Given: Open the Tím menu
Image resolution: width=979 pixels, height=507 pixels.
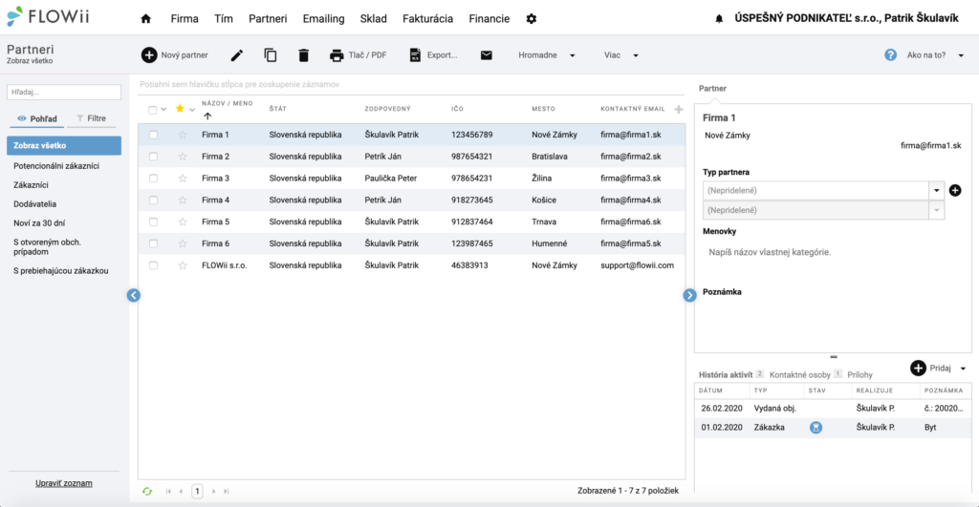Looking at the screenshot, I should coord(224,19).
